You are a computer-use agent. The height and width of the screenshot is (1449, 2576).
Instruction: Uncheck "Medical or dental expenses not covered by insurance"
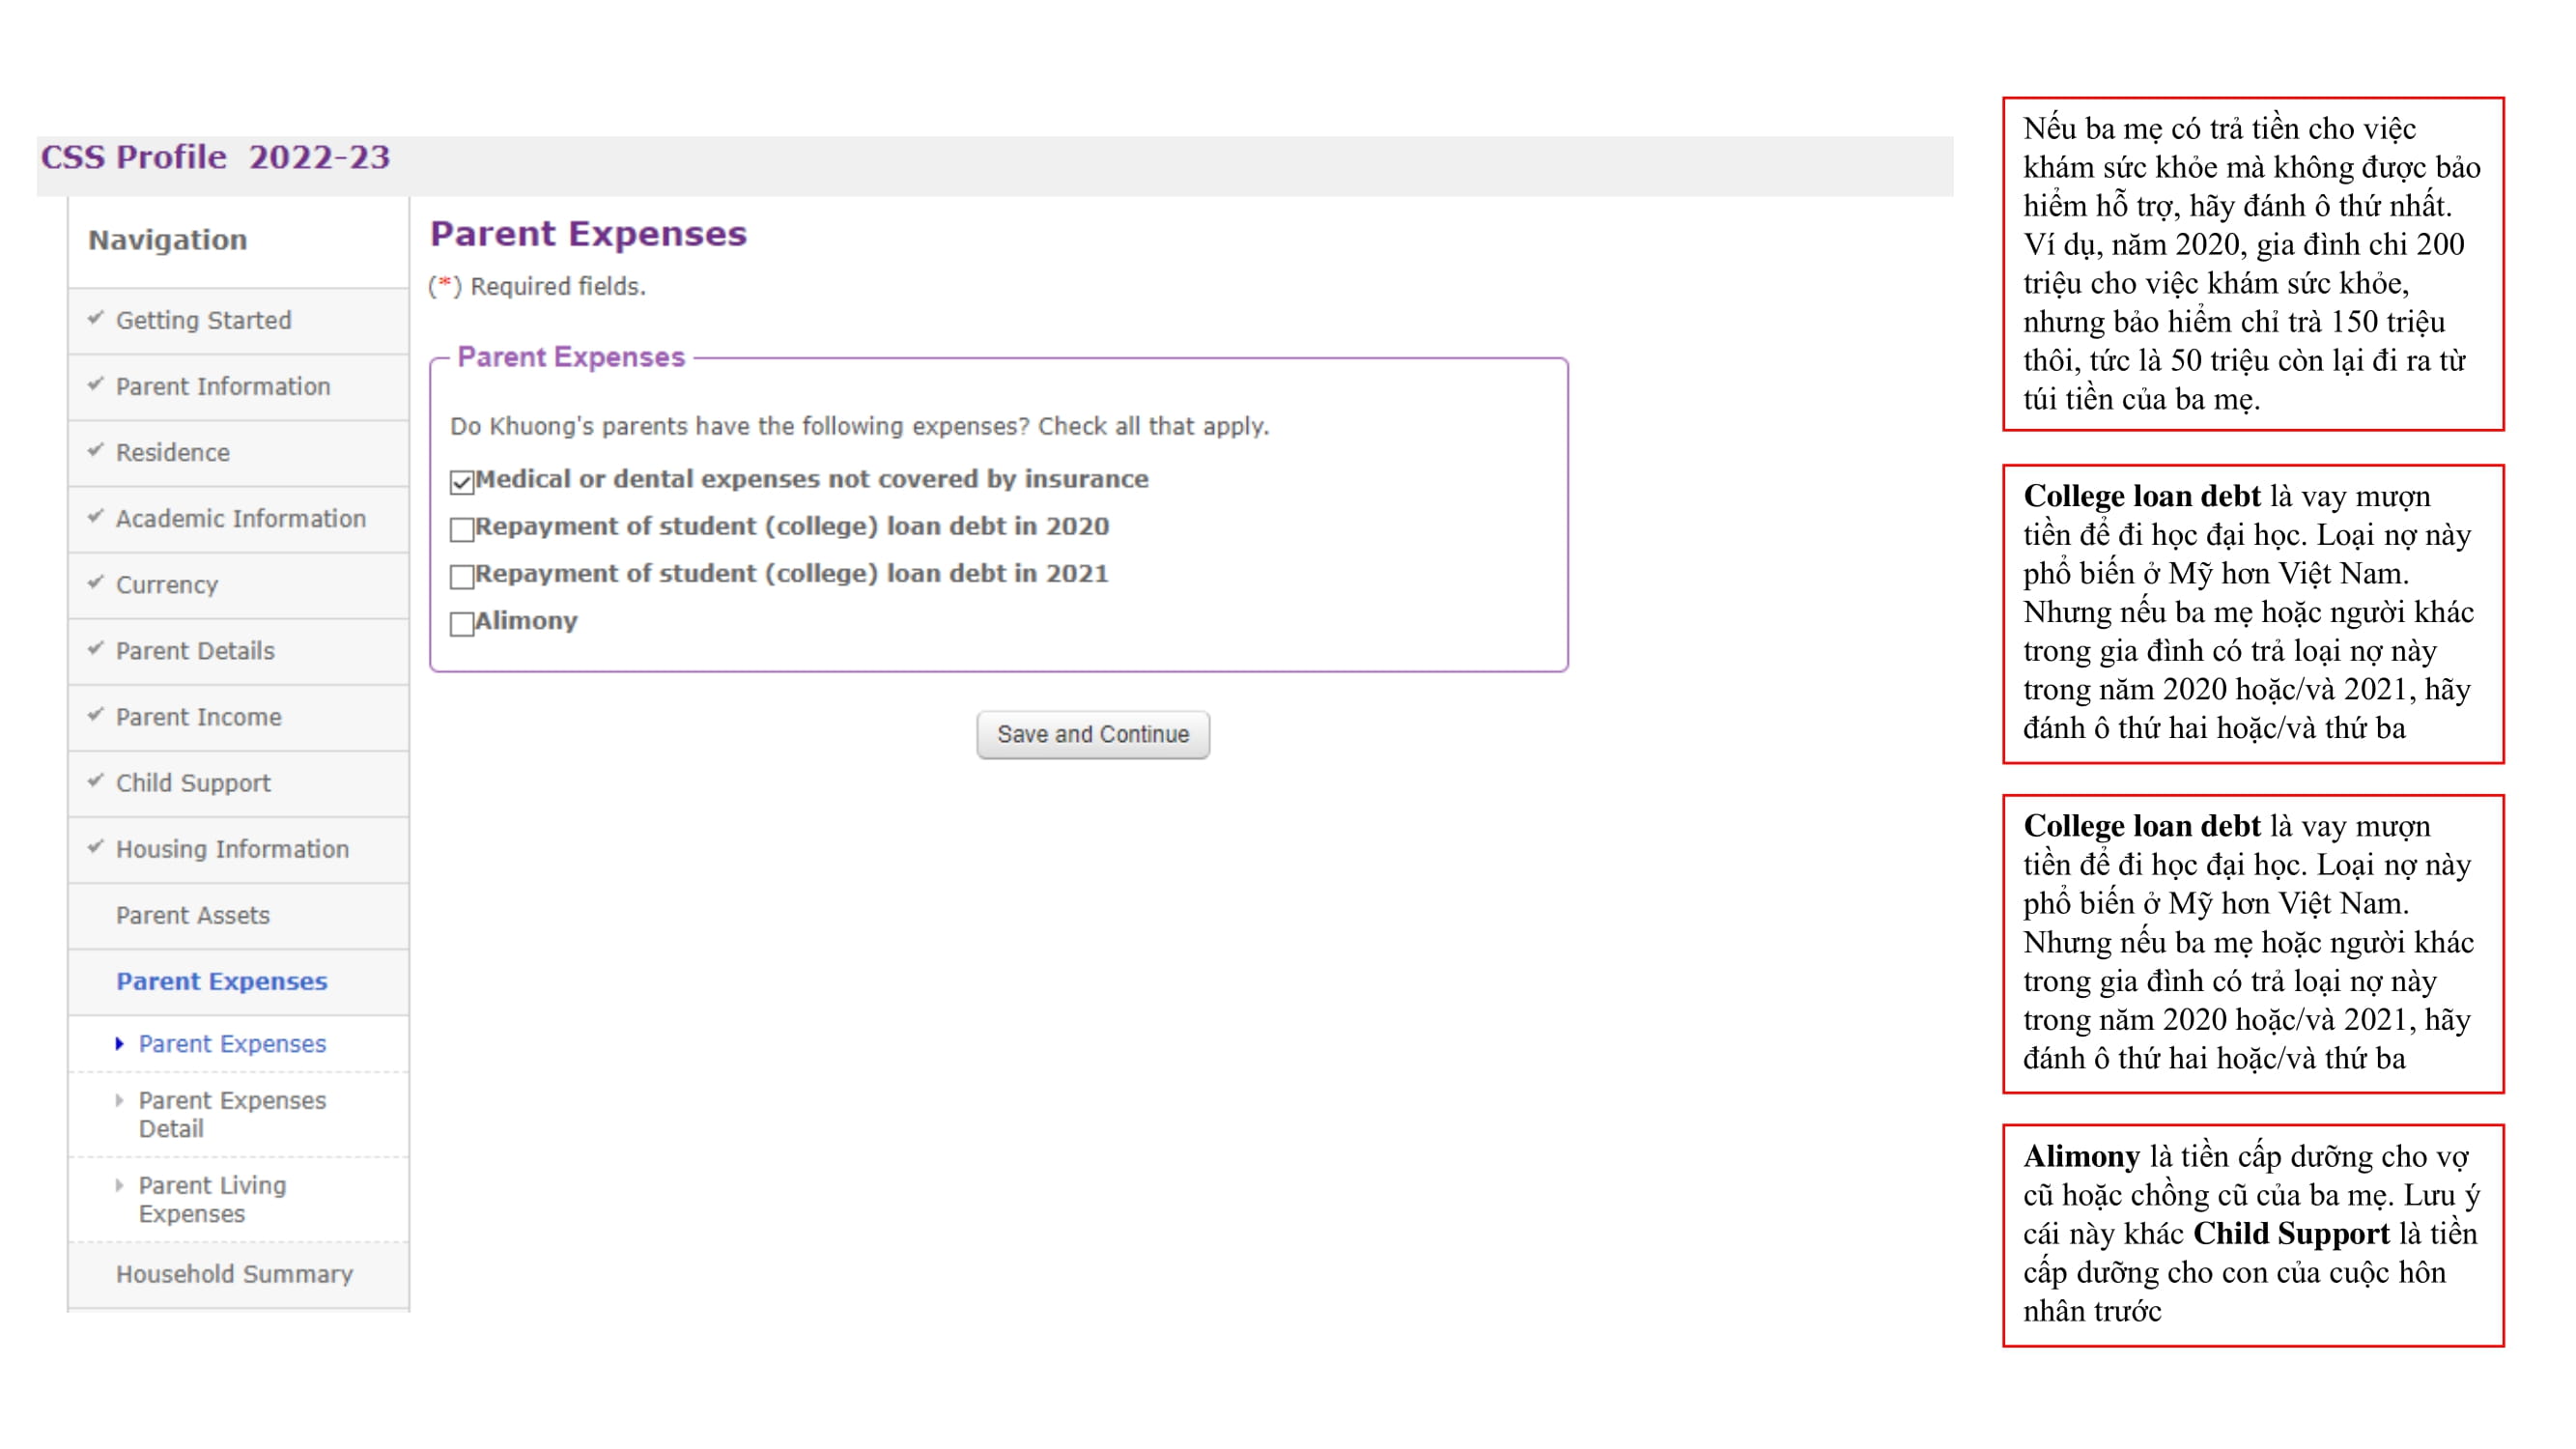pyautogui.click(x=461, y=480)
